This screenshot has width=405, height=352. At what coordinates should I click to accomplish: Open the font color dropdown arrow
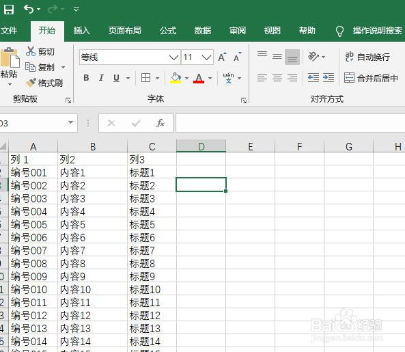point(210,78)
